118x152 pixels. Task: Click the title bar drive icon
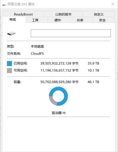(4, 4)
